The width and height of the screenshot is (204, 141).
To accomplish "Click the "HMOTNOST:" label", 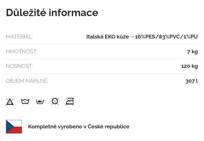I will (x=22, y=51).
